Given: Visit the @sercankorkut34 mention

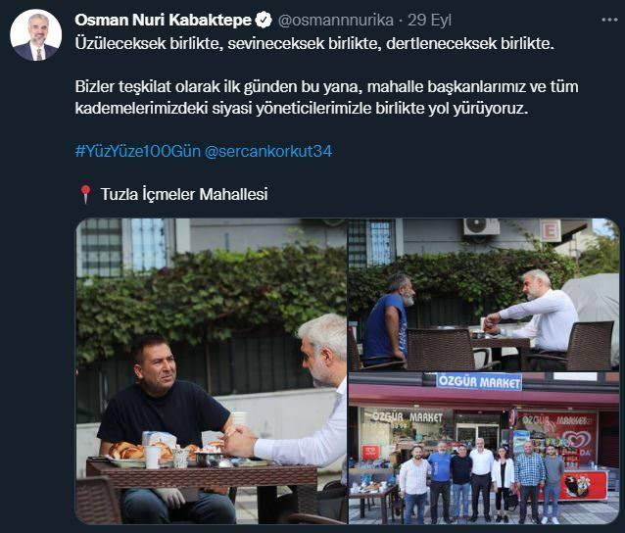Looking at the screenshot, I should click(x=267, y=151).
